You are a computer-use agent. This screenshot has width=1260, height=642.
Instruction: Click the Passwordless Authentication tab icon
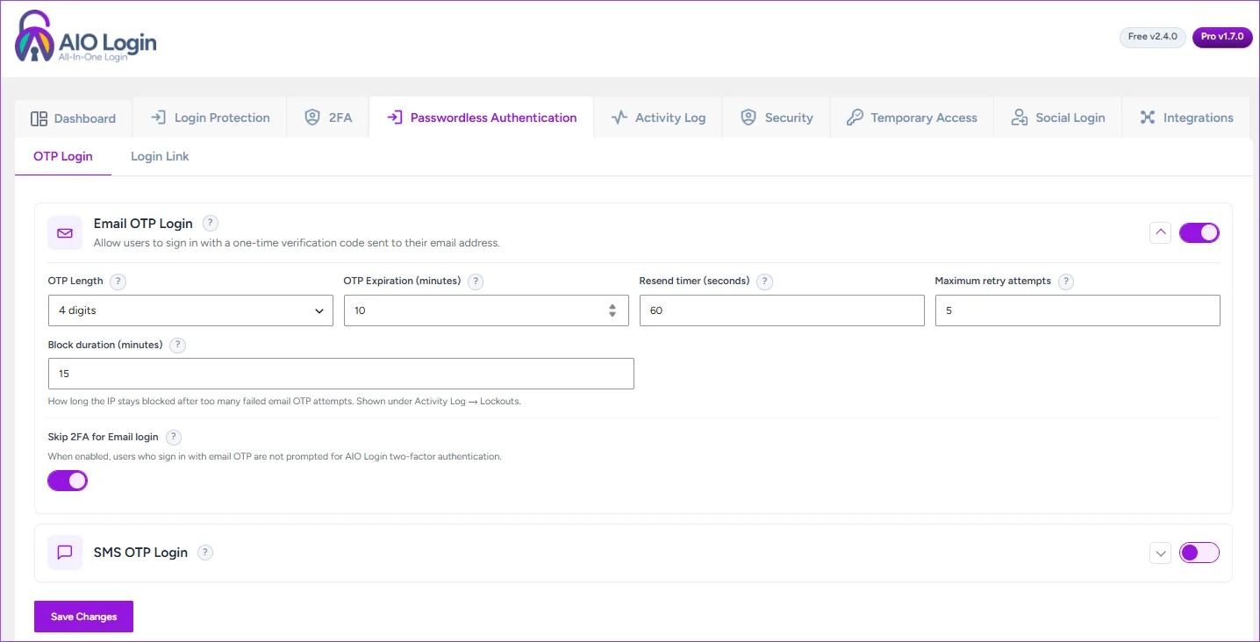tap(395, 118)
